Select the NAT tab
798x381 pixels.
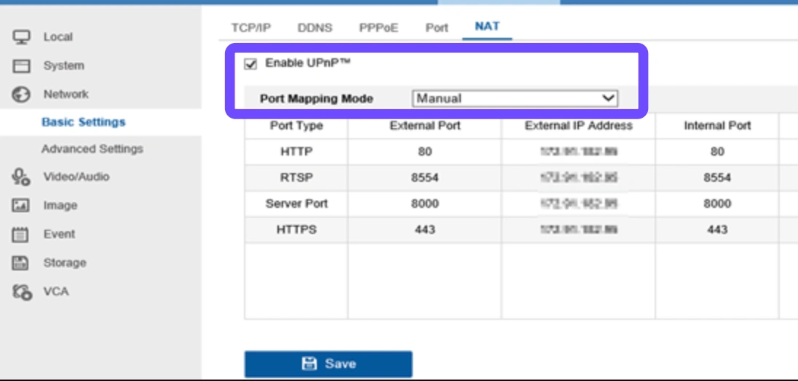click(x=487, y=26)
